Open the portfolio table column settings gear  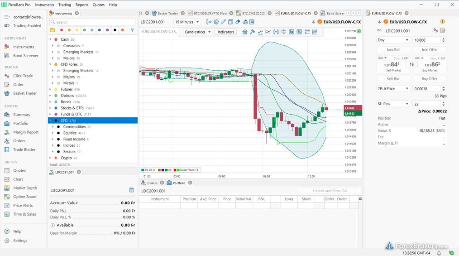360,199
